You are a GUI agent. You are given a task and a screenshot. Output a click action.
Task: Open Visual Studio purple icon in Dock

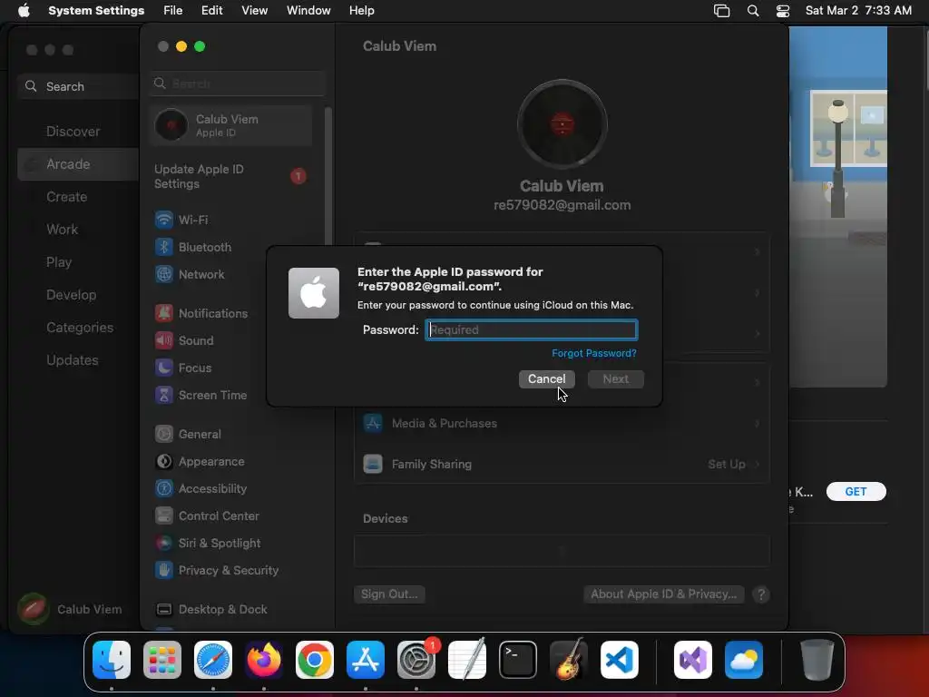click(693, 660)
